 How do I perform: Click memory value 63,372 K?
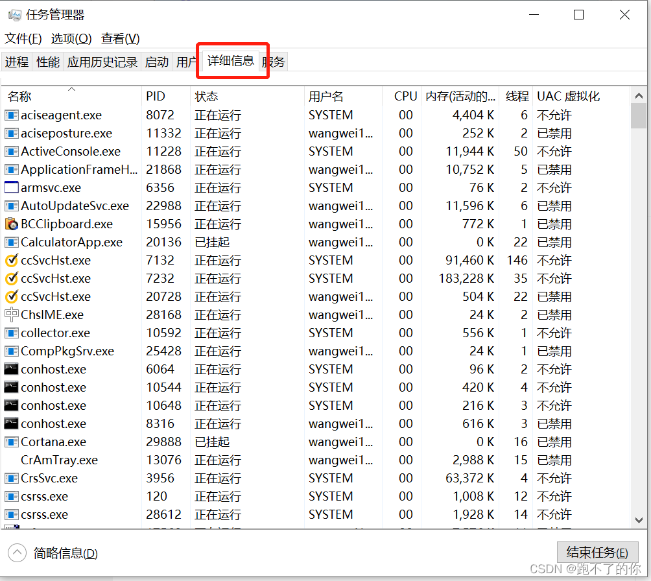click(470, 478)
